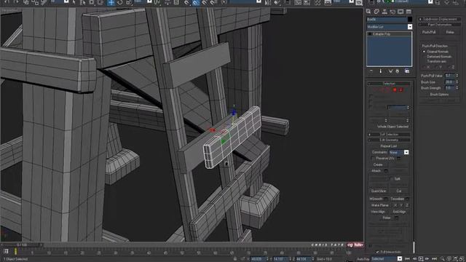Click Make Unique icon below modifier stack
The image size is (466, 262).
click(390, 71)
